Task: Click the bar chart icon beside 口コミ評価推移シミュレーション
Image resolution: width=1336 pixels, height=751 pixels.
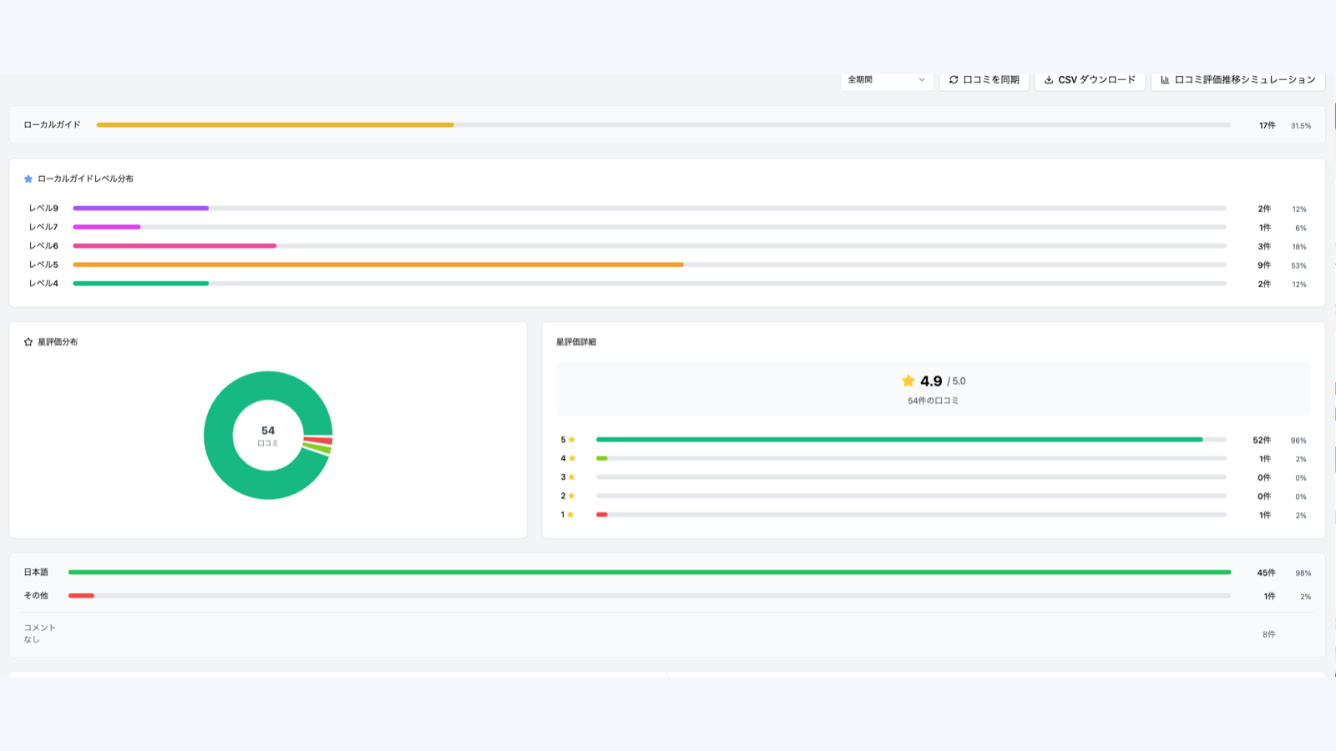Action: tap(1165, 80)
